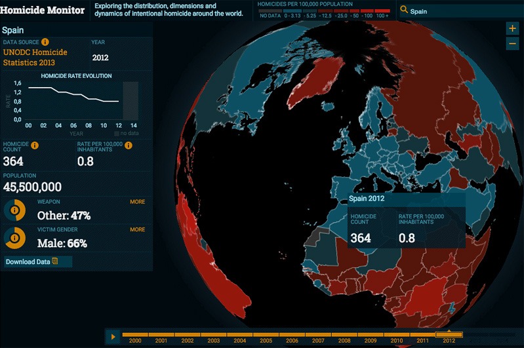Zoom in with the plus button
Screen dimensions: 524x348
click(512, 29)
